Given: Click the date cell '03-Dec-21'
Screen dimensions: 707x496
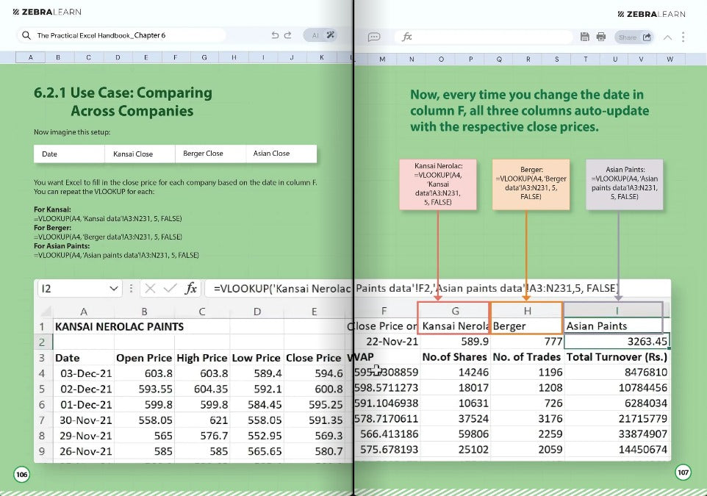Looking at the screenshot, I should coord(84,373).
